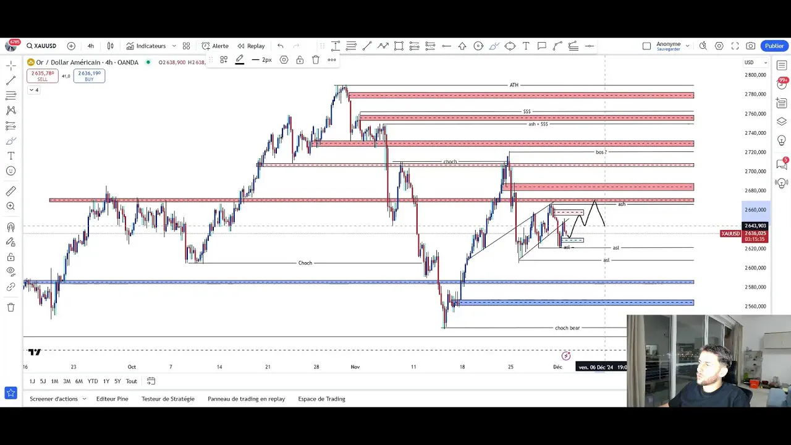Toggle the drawing link chain icon
This screenshot has width=791, height=445.
11,287
